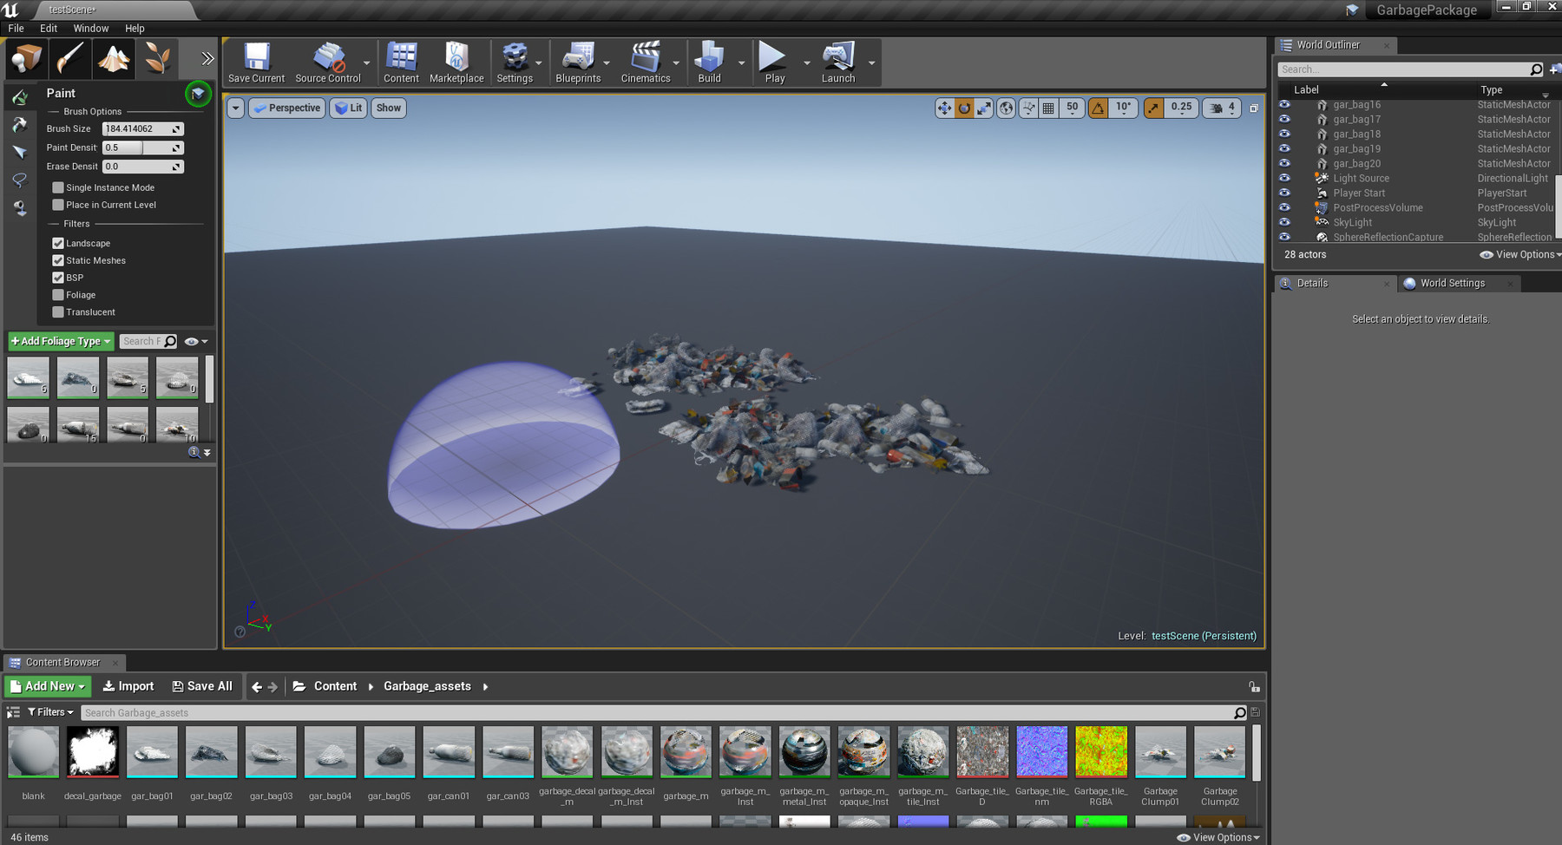Open the Perspective viewport dropdown

(x=286, y=108)
